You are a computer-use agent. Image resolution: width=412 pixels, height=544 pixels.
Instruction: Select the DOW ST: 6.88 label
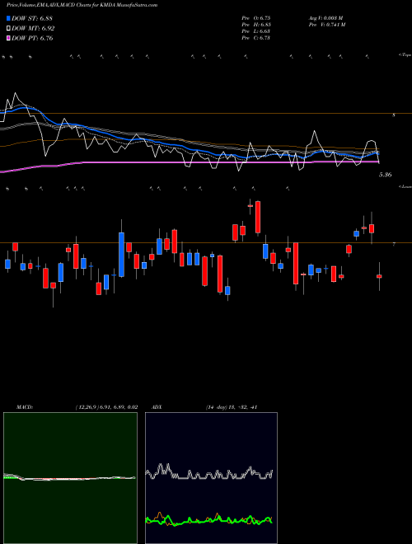coord(32,18)
